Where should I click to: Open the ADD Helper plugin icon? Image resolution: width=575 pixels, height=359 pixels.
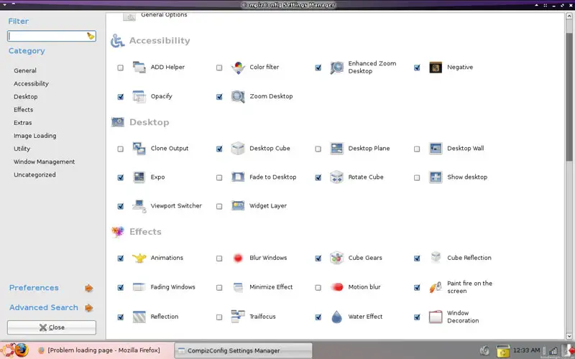point(139,67)
